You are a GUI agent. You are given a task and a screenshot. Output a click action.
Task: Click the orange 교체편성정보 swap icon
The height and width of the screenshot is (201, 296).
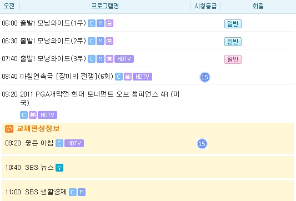point(9,129)
